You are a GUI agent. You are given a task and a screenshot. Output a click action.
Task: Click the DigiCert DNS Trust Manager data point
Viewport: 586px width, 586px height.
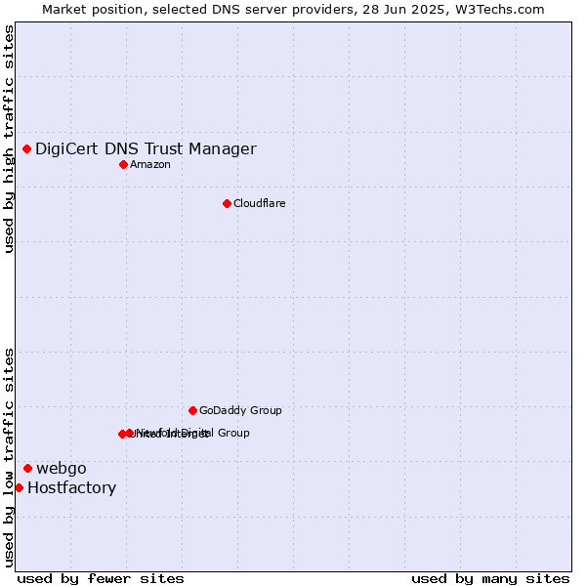coord(27,149)
